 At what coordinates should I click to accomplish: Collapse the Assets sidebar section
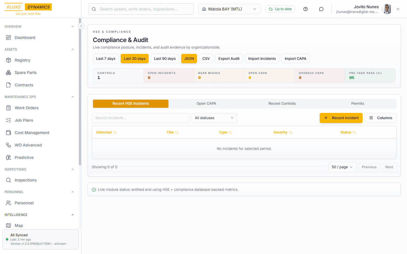pos(73,49)
